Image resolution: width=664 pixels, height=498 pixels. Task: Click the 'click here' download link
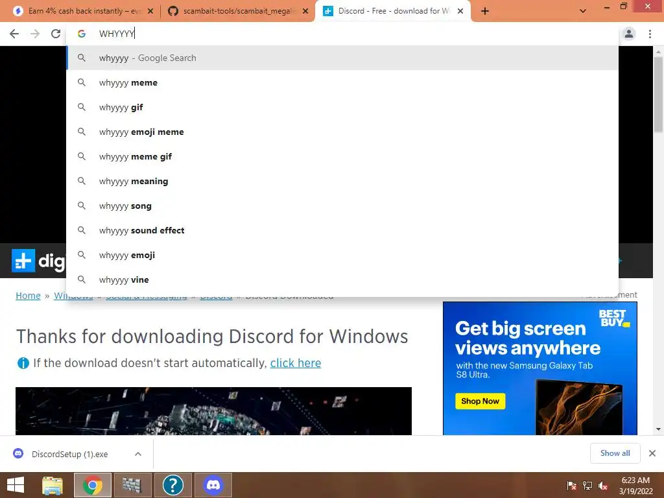[x=296, y=363]
